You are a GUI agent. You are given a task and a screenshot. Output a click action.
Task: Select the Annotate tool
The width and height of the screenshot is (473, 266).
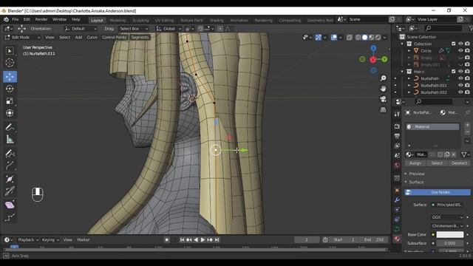pos(10,127)
